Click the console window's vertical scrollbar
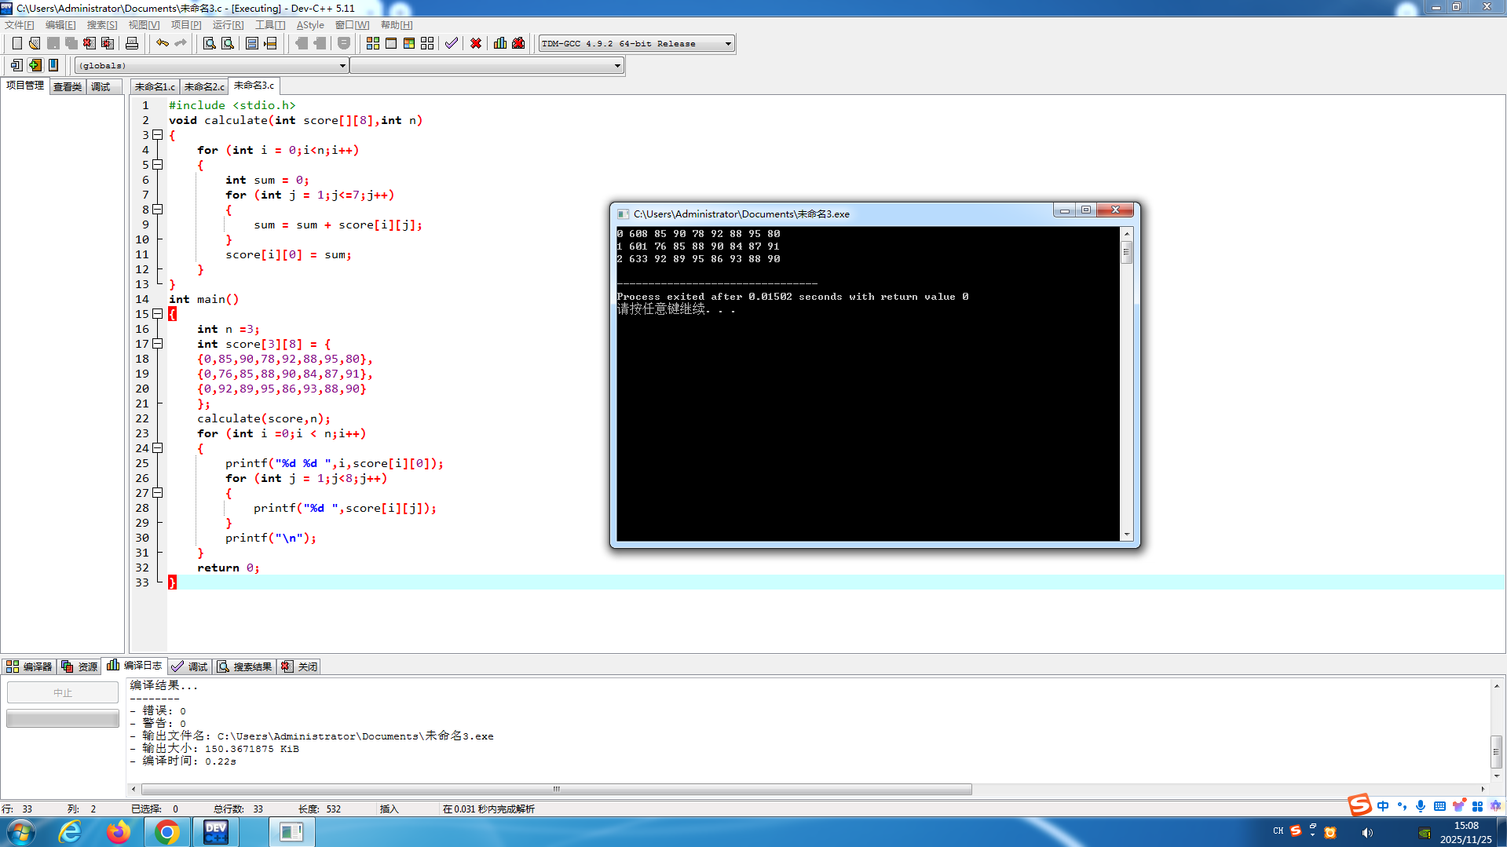1507x847 pixels. 1127,384
